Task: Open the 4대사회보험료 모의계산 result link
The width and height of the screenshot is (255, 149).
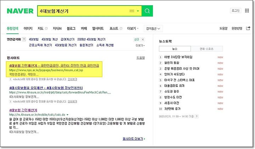Action: (x=46, y=88)
